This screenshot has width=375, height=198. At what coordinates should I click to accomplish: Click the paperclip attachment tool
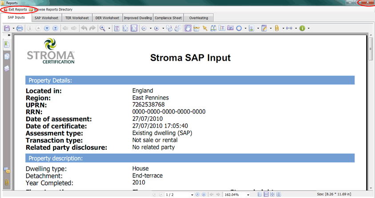coord(277,28)
